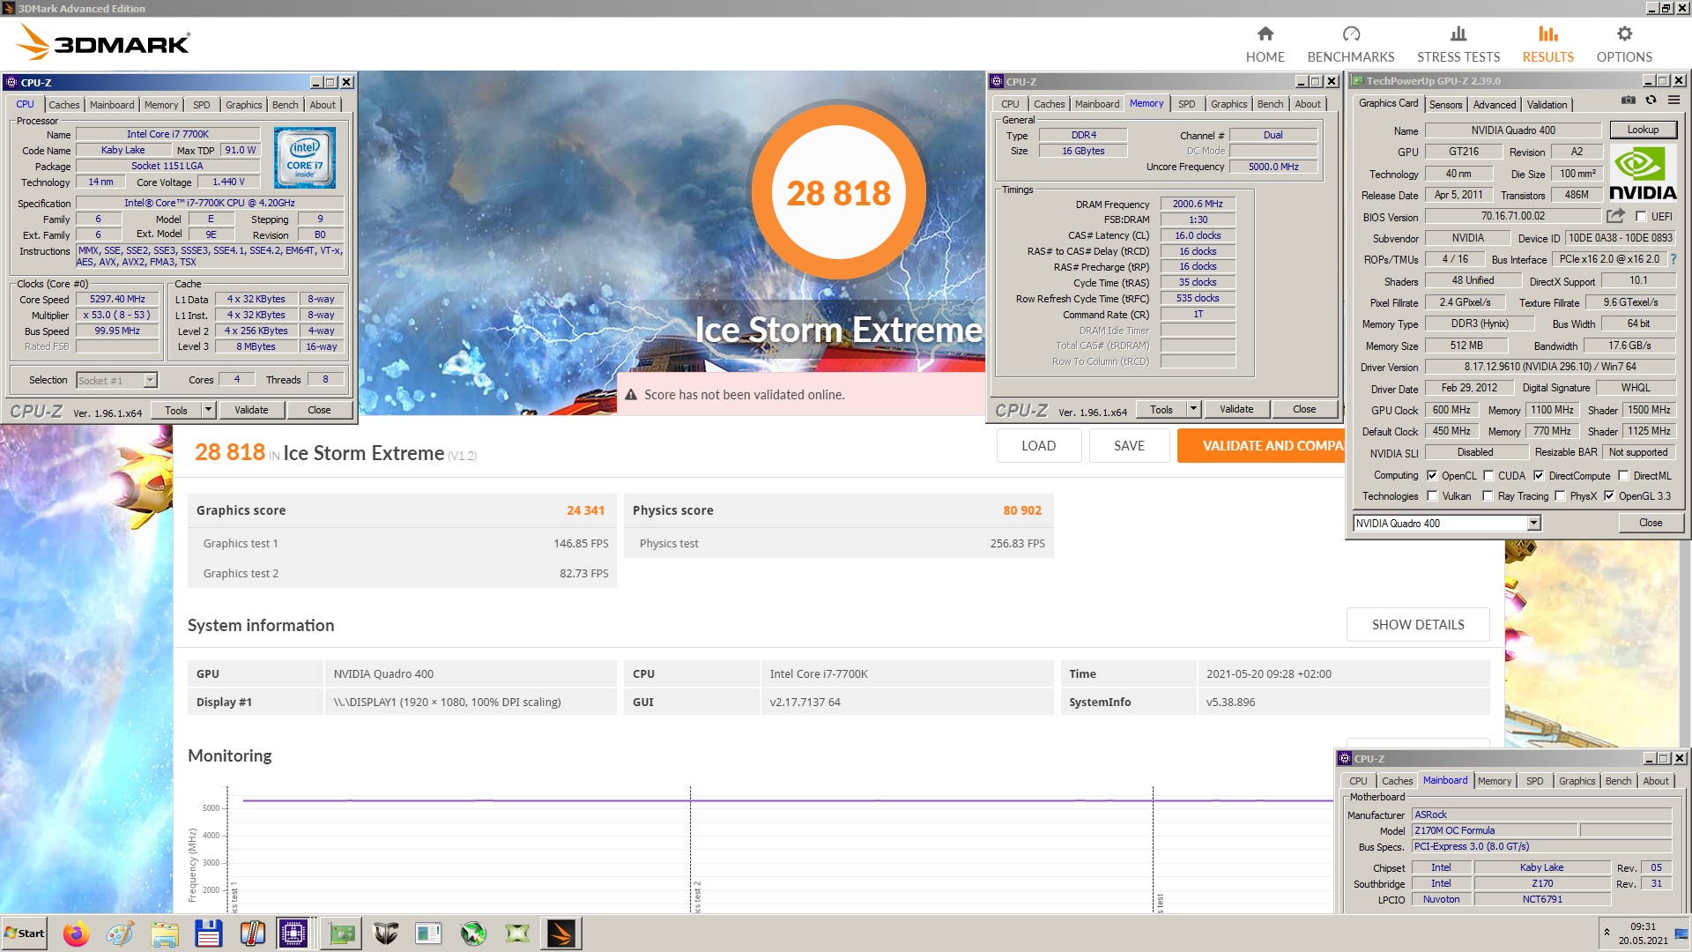Toggle the DirectML checkbox
Screen dimensions: 1692x952
coord(1623,475)
